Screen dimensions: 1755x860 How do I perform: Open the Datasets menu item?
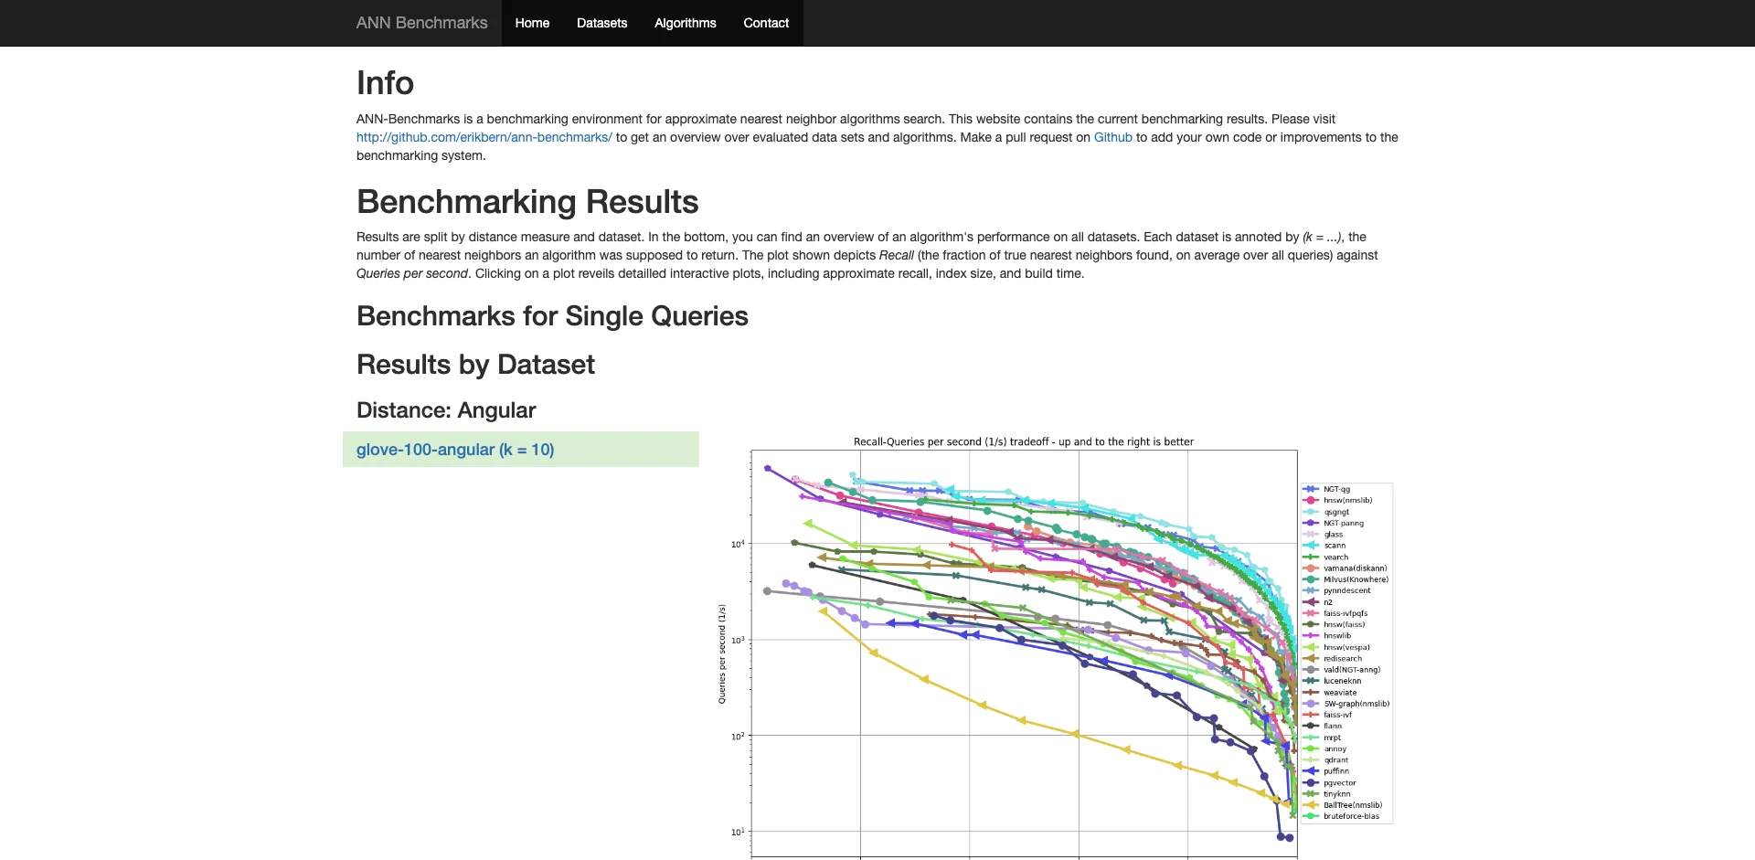point(601,23)
